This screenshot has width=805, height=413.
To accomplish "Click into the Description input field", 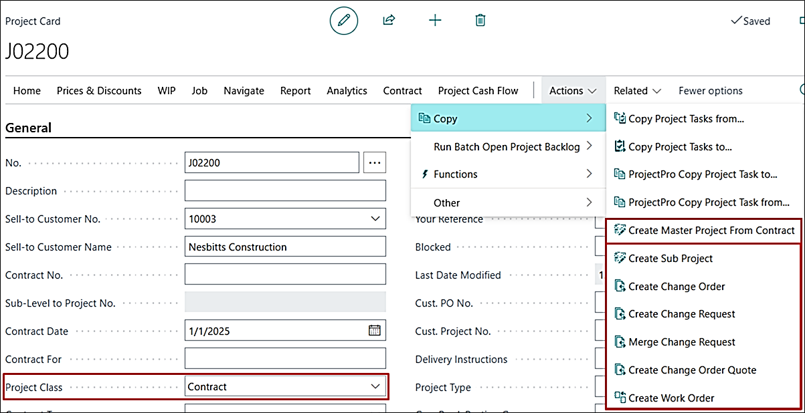I will pos(285,190).
